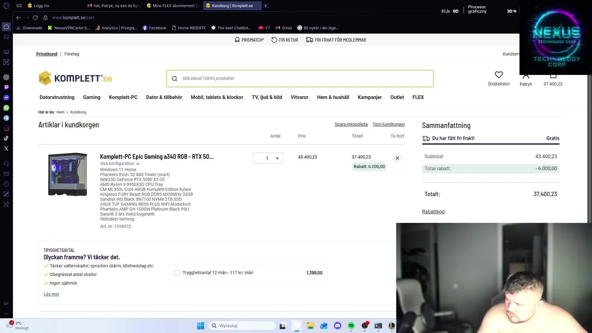
Task: Switch to Företag customer type
Action: [x=72, y=54]
